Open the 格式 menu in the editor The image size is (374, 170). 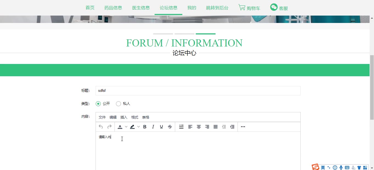135,117
